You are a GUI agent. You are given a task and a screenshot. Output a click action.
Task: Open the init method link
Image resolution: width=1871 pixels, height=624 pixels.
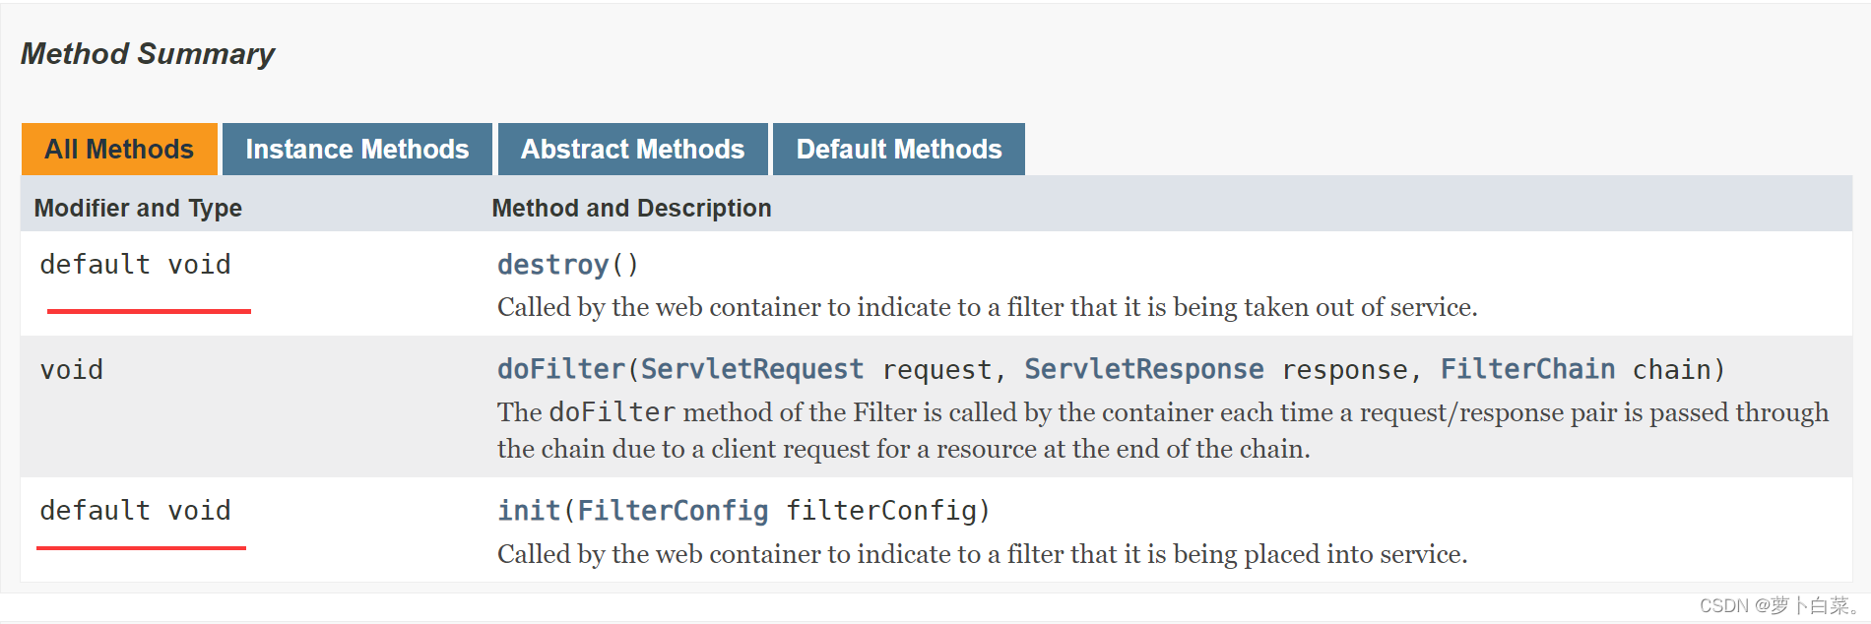pyautogui.click(x=528, y=511)
